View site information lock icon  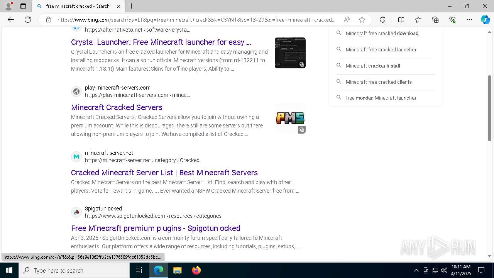[x=49, y=20]
